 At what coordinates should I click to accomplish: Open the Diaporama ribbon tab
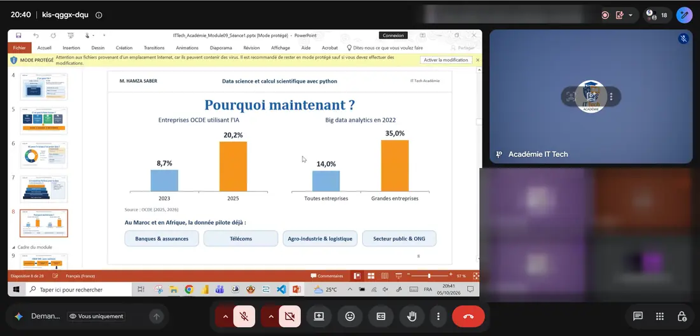coord(221,48)
